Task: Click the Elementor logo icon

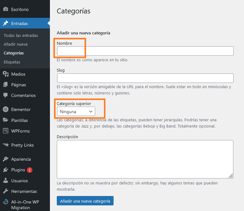Action: [x=6, y=109]
